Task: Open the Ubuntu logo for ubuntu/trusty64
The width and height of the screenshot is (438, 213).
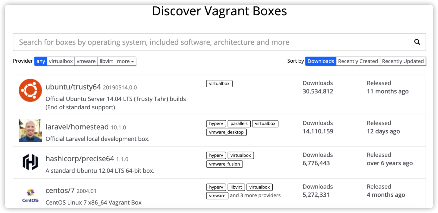Action: [x=30, y=90]
